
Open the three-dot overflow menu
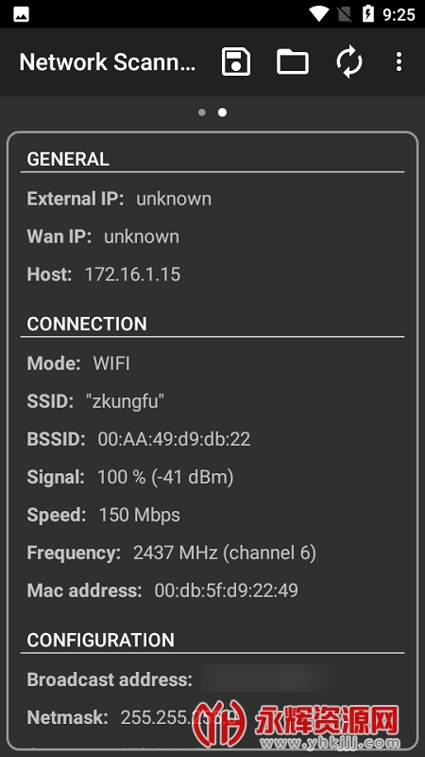point(399,62)
